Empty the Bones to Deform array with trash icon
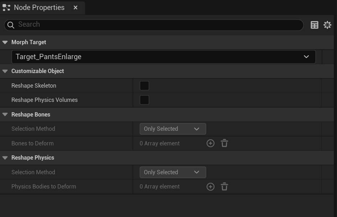337x217 pixels. pos(224,143)
